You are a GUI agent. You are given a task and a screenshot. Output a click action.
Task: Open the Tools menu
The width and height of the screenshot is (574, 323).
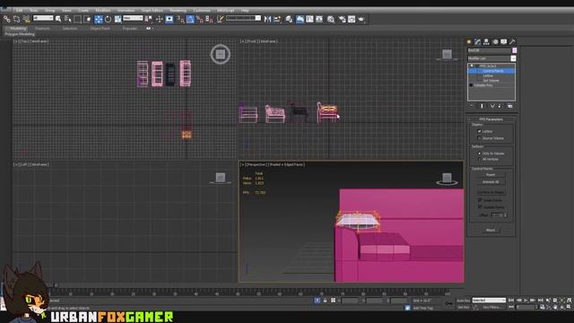click(34, 10)
